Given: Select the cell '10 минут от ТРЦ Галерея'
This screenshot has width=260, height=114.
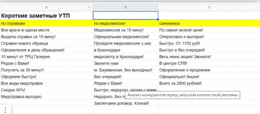Looking at the screenshot, I should 22,57.
